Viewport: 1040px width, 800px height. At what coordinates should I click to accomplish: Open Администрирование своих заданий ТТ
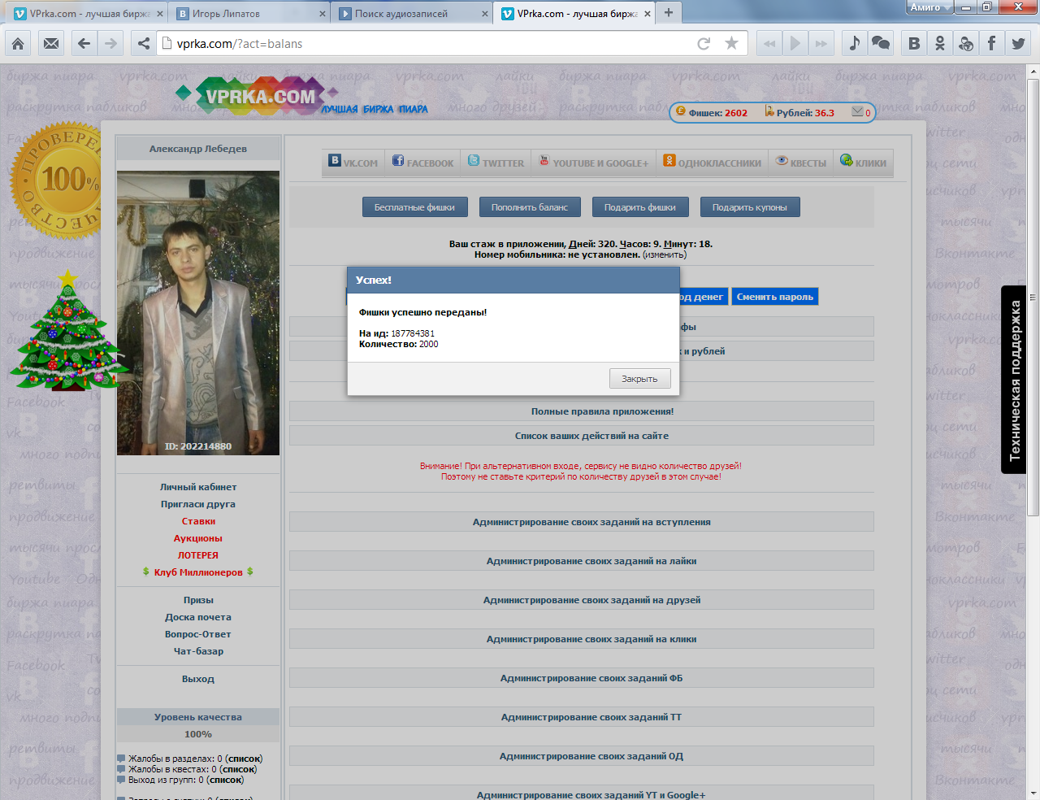coord(582,717)
